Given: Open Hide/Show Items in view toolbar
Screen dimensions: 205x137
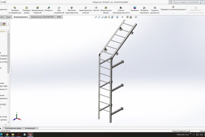Looking at the screenshot, I should 123,17.
